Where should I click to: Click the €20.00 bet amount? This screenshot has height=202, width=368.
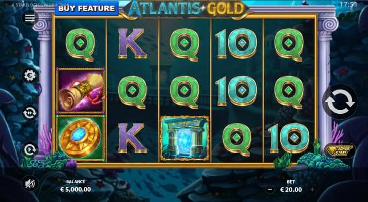[291, 189]
